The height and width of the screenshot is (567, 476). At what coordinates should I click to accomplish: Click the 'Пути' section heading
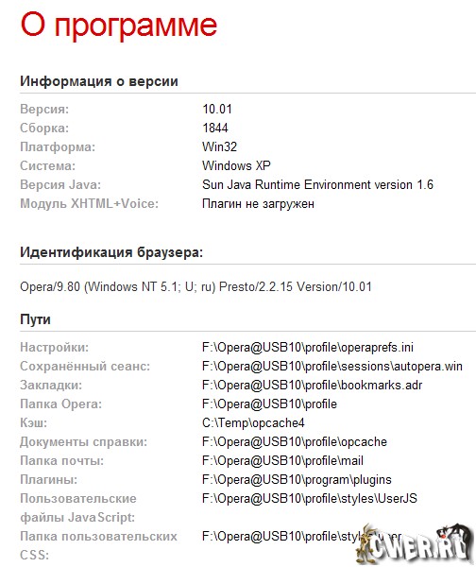click(x=35, y=319)
